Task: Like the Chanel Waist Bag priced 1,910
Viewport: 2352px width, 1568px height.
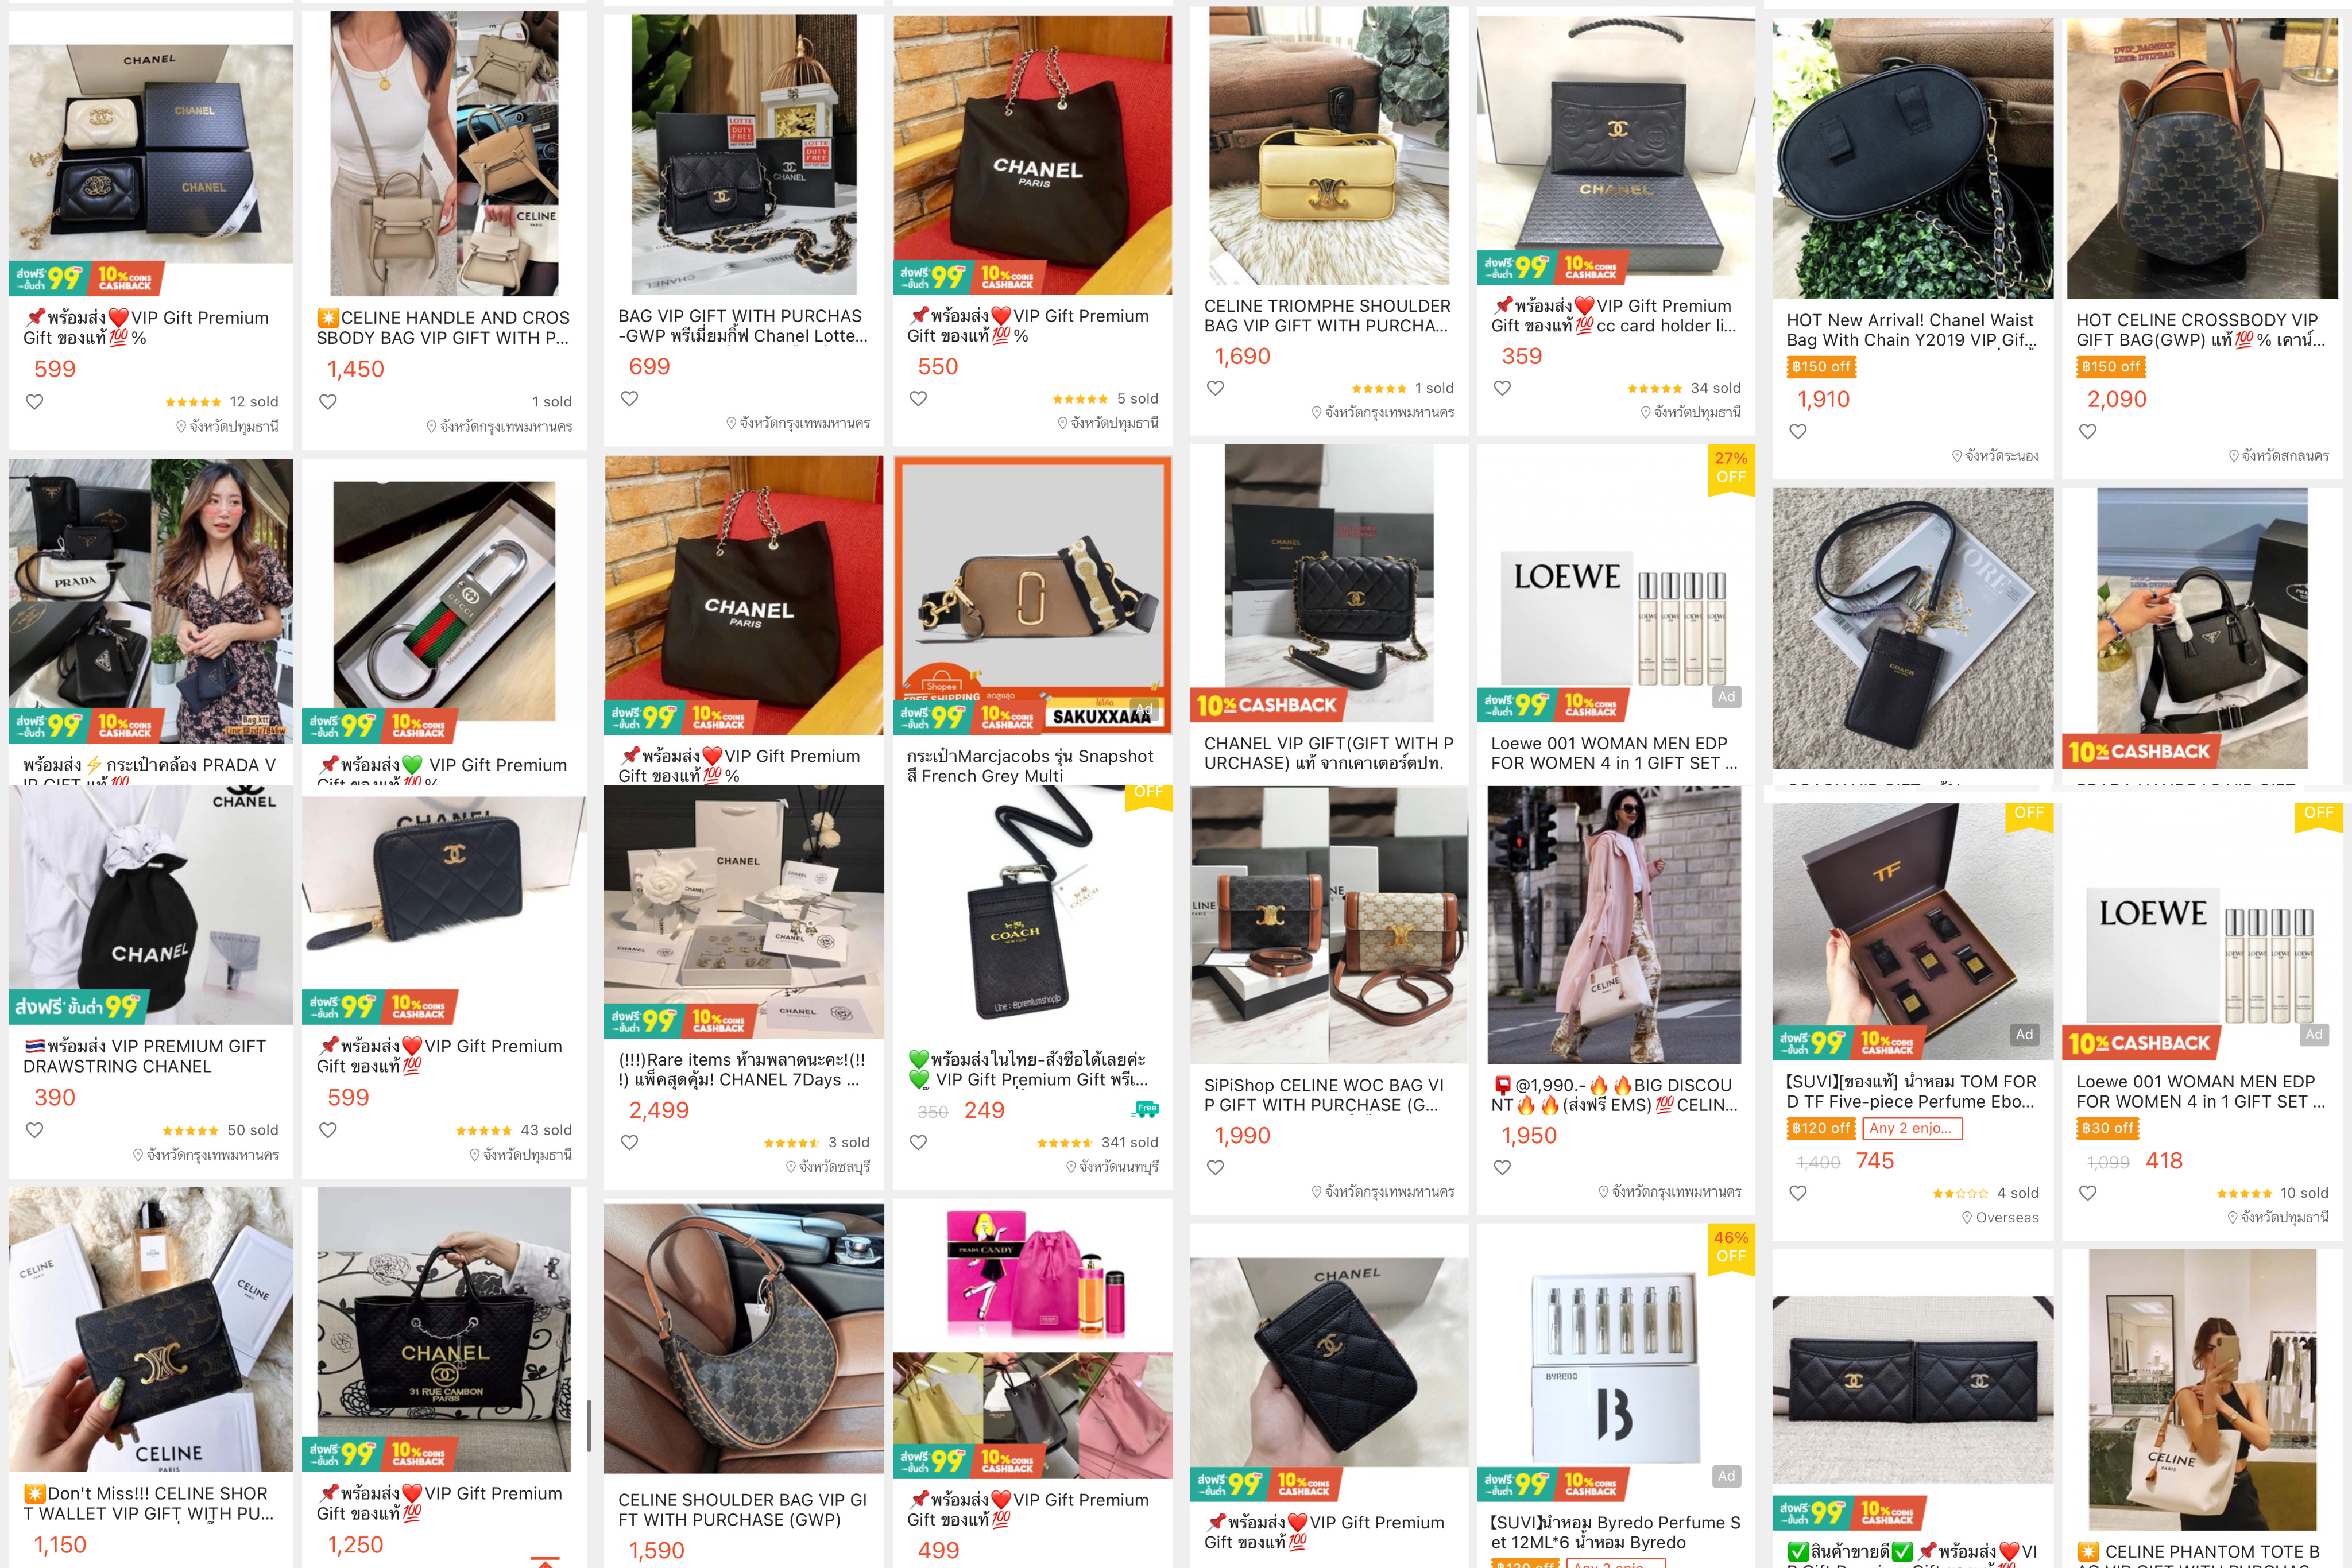Action: pos(1798,432)
